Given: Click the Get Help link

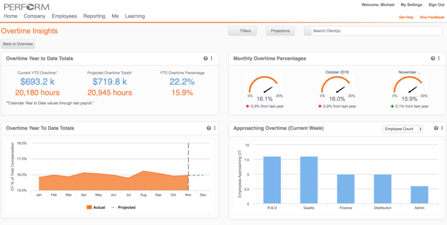Looking at the screenshot, I should pyautogui.click(x=406, y=17).
